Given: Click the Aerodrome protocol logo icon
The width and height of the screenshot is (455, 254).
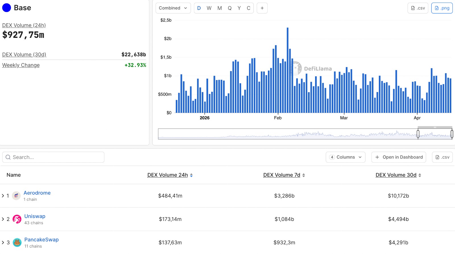Looking at the screenshot, I should click(16, 196).
